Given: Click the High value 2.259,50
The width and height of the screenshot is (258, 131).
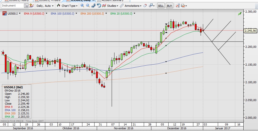Looking at the screenshot, I should tap(24, 97).
